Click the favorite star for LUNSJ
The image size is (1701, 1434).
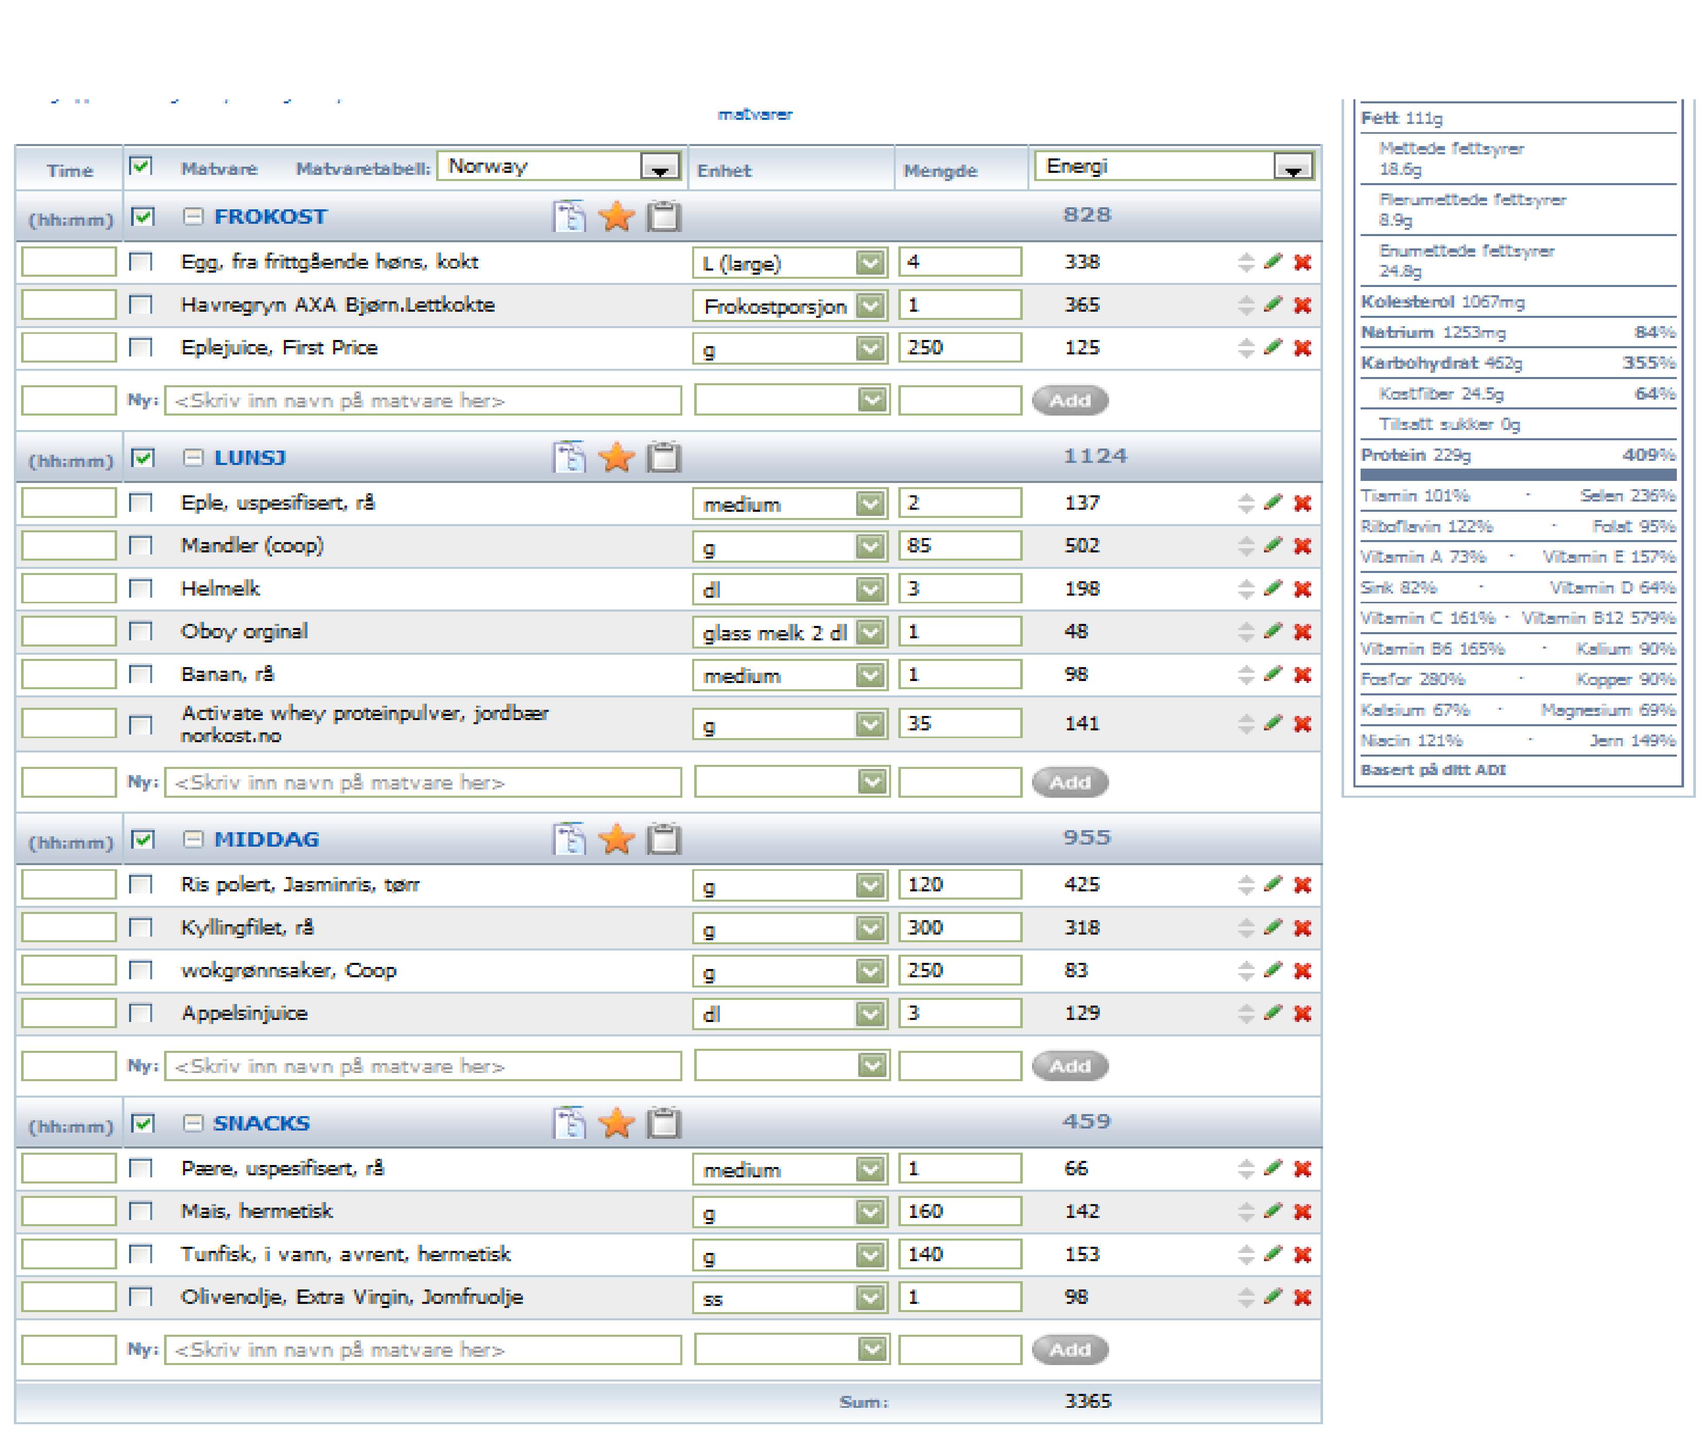[x=617, y=458]
